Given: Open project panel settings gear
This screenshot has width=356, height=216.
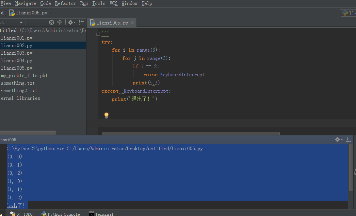Looking at the screenshot, I should coord(71,22).
